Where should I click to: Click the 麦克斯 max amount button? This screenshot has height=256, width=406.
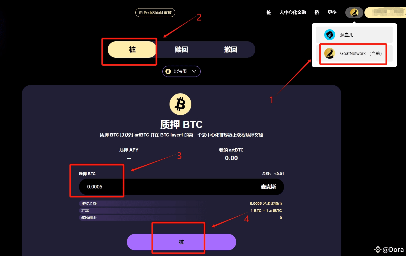(x=268, y=187)
